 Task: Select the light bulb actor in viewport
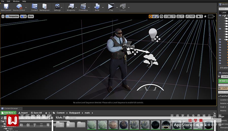[153, 35]
